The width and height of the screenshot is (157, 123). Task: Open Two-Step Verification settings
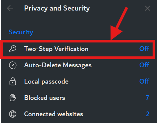[x=78, y=49]
